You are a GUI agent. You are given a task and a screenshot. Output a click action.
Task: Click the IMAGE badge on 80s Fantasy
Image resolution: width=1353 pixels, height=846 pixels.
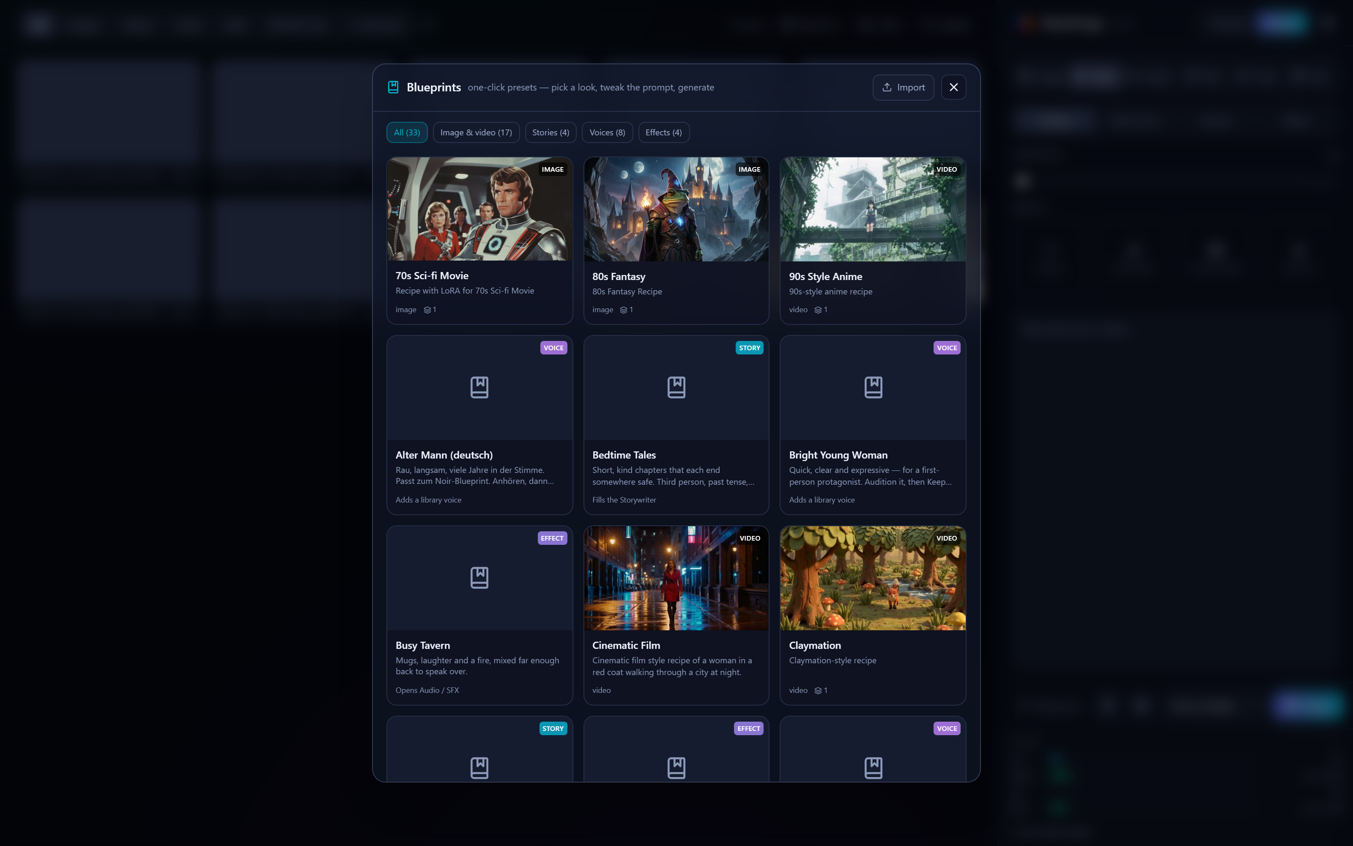tap(749, 170)
